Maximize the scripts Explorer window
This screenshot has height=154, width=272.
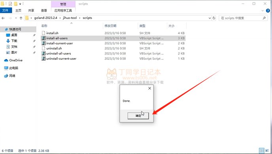pos(254,4)
